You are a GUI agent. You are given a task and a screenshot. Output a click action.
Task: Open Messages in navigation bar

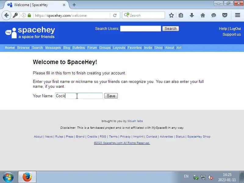click(x=53, y=48)
